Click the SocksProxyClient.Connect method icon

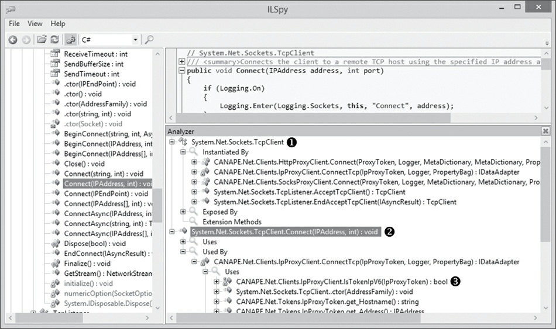[205, 182]
